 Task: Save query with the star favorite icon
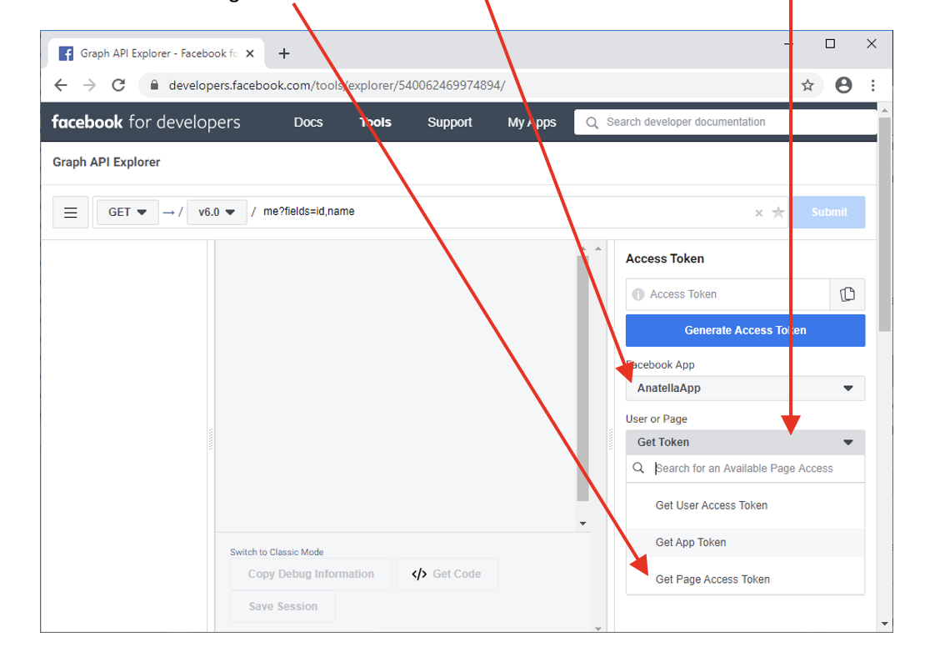(x=778, y=213)
